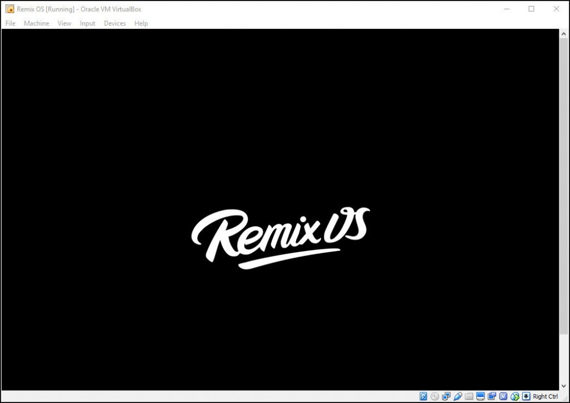This screenshot has height=403, width=570.
Task: Click the virtualization features chip icon
Action: (503, 396)
